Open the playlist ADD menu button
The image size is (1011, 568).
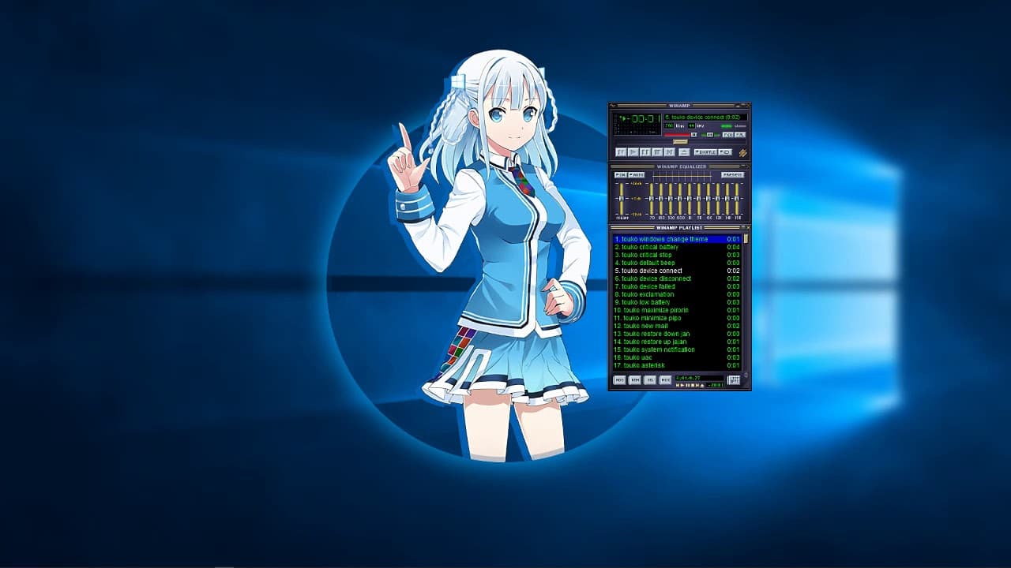(619, 380)
